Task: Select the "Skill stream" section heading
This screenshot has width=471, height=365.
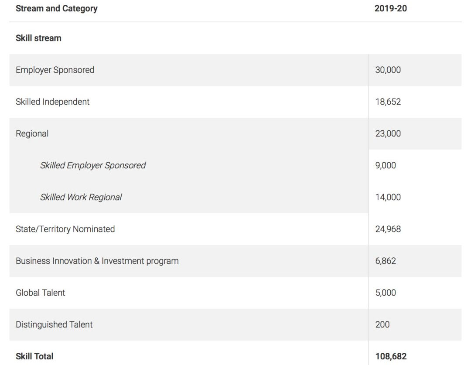Action: [38, 38]
